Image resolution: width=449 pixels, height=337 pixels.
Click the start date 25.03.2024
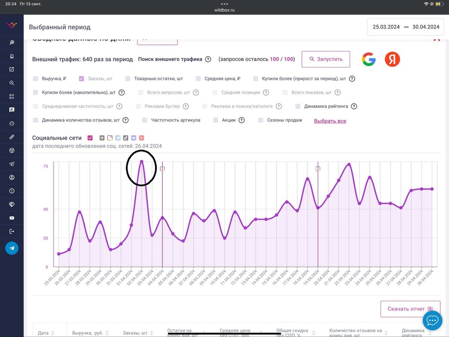tap(386, 27)
